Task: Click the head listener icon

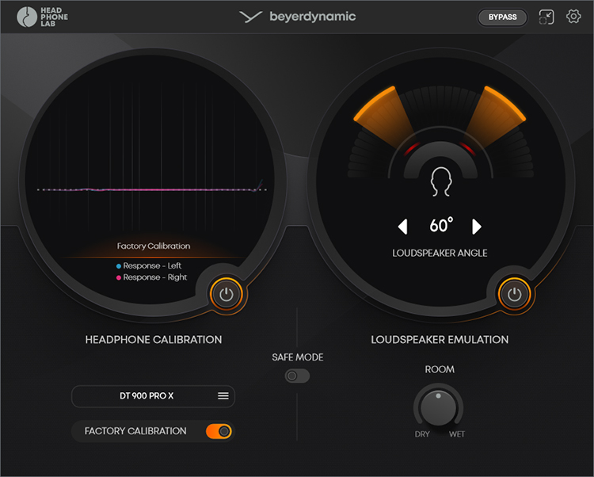Action: pos(440,181)
